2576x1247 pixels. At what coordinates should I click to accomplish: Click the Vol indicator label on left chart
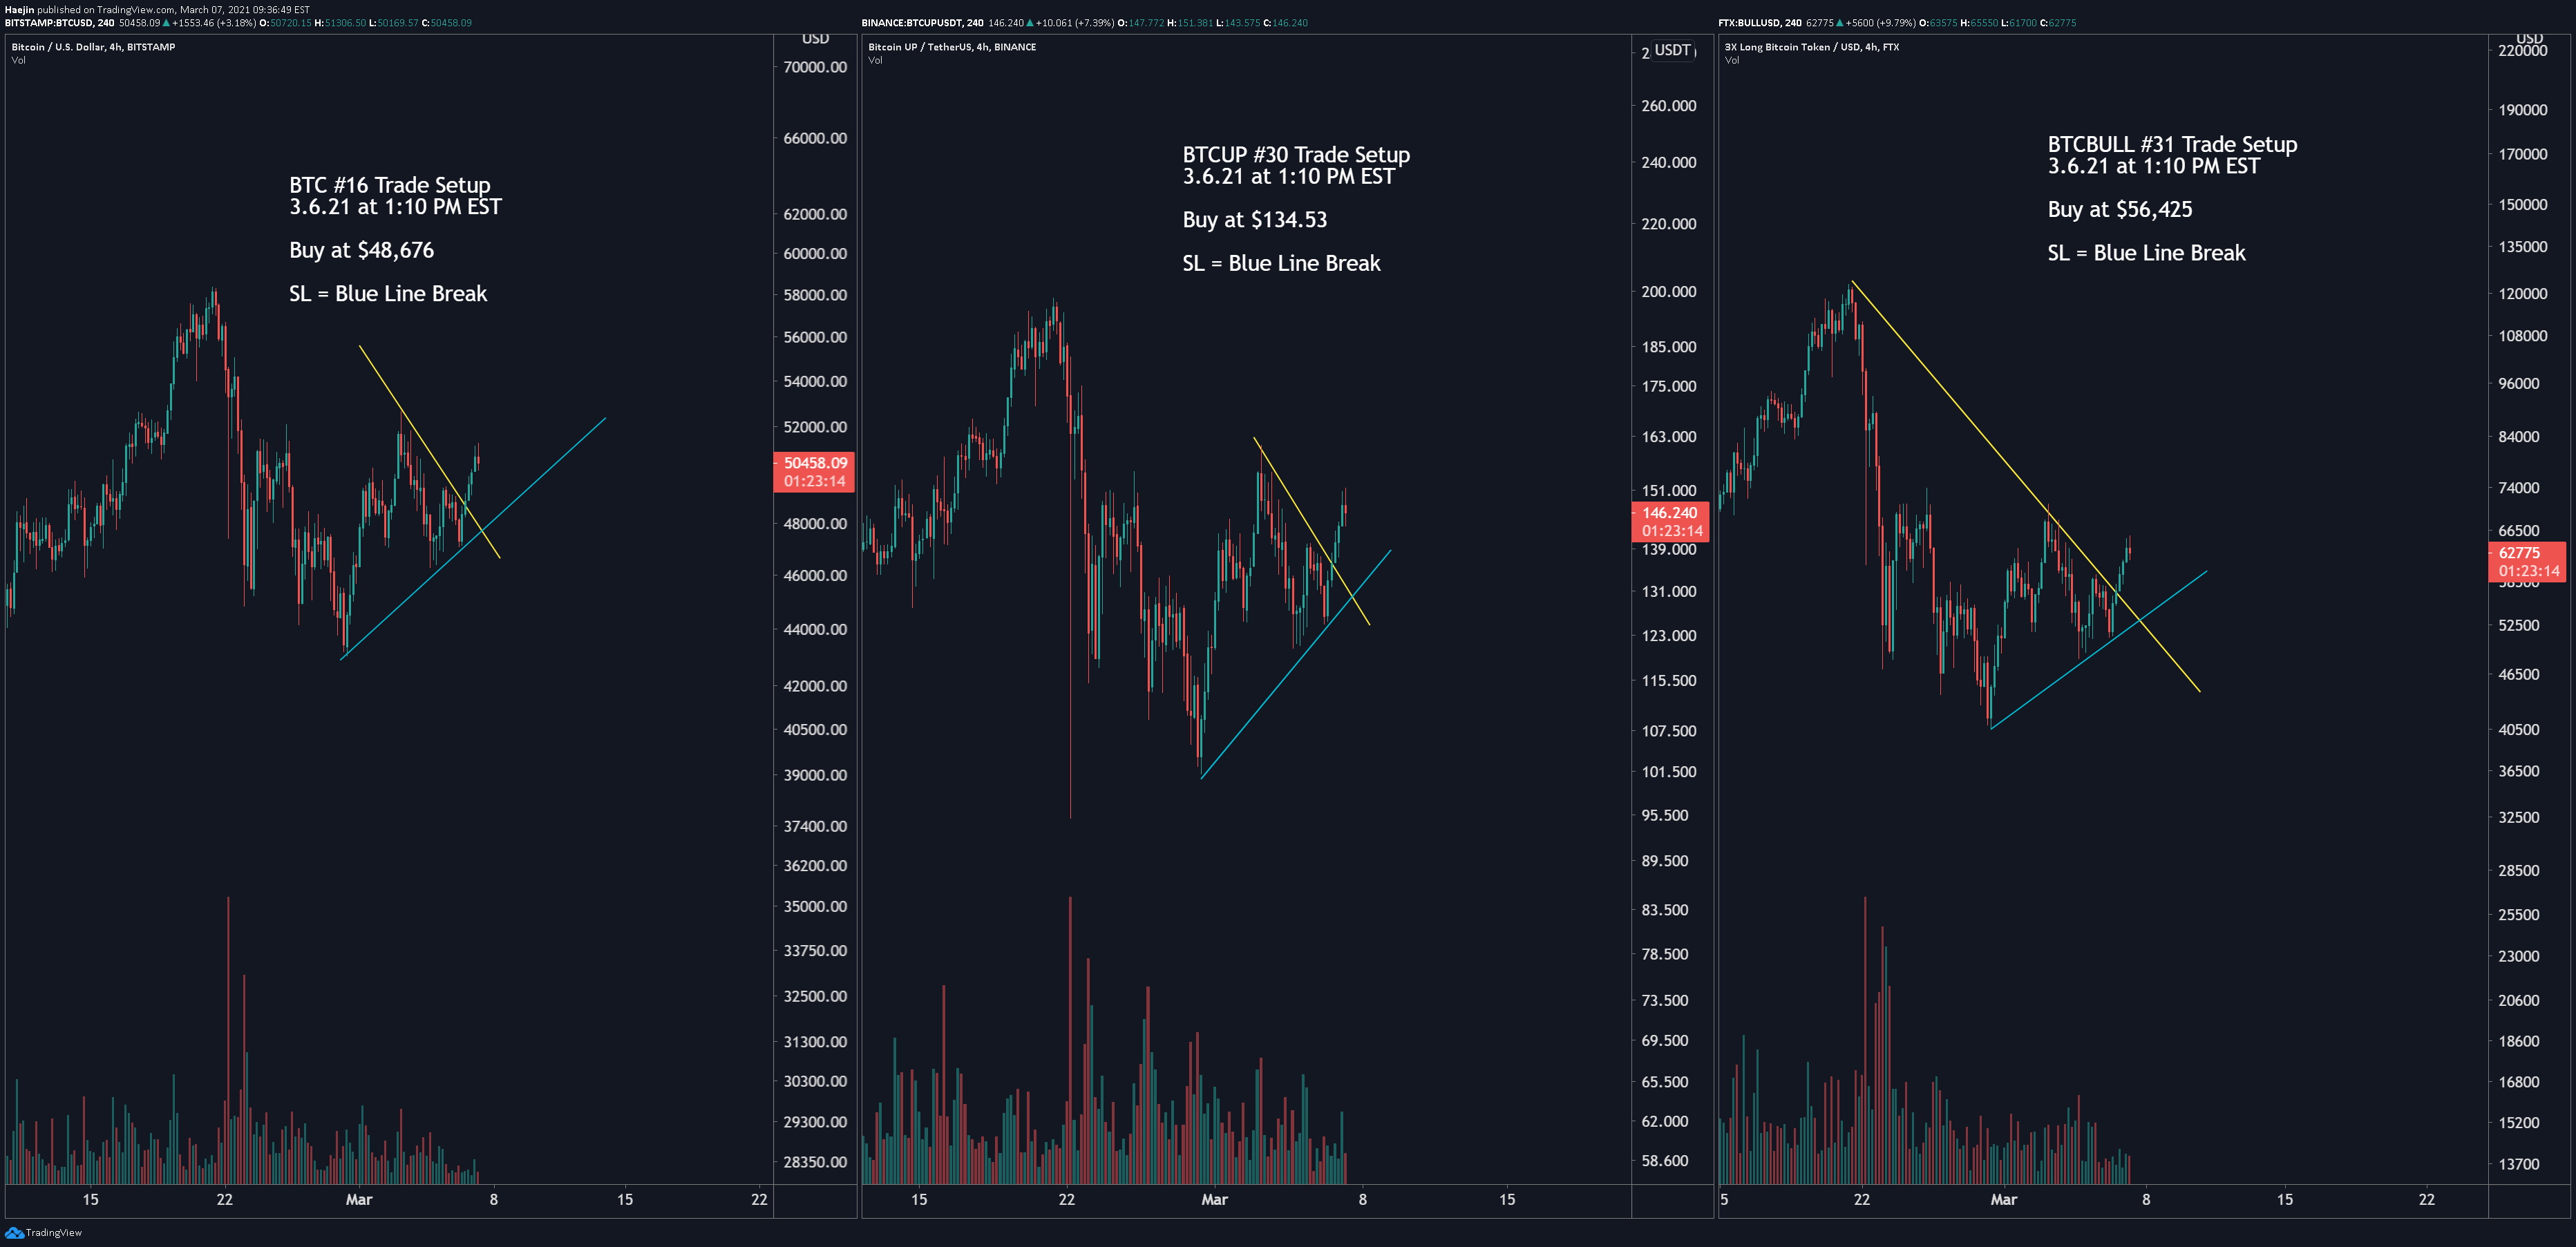click(x=19, y=60)
